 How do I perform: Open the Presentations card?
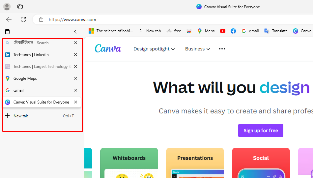click(x=195, y=163)
